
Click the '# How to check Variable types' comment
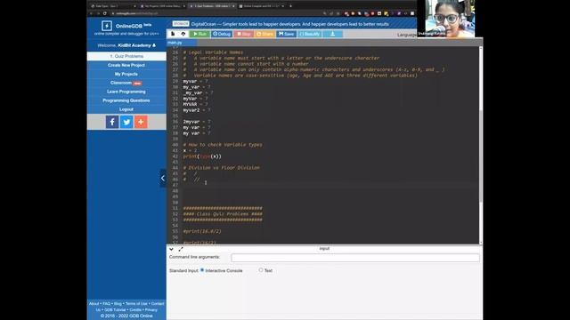[223, 145]
